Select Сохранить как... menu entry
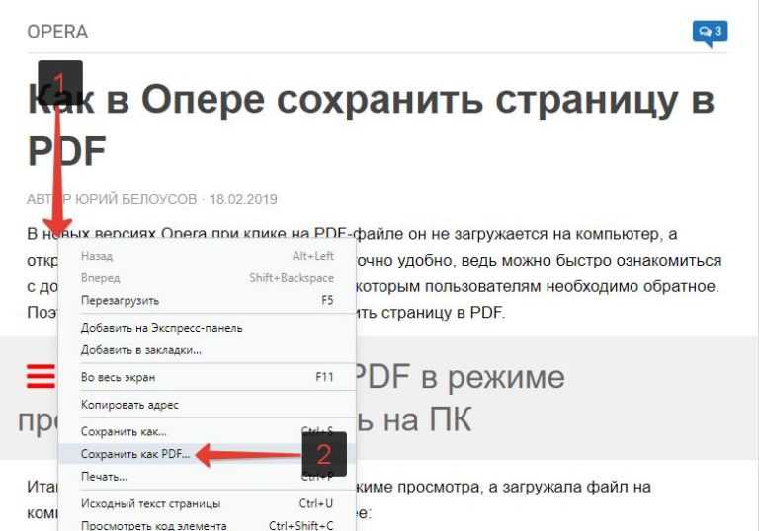Image resolution: width=759 pixels, height=531 pixels. pyautogui.click(x=208, y=431)
